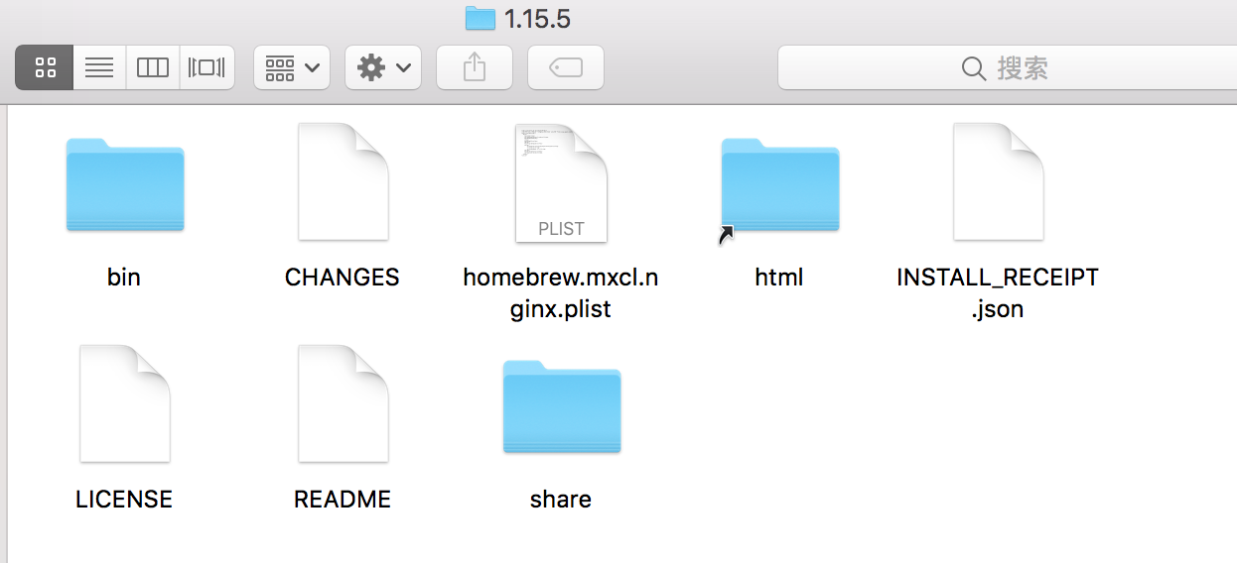Select the share folder
This screenshot has height=563, width=1237.
562,406
